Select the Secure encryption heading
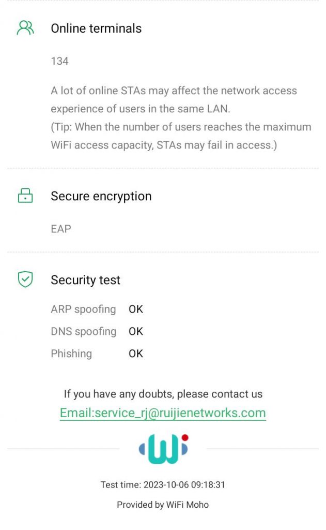This screenshot has height=530, width=326. tap(101, 196)
